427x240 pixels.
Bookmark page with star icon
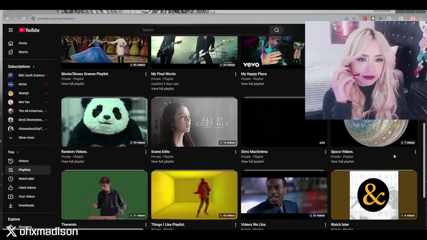coord(354,18)
